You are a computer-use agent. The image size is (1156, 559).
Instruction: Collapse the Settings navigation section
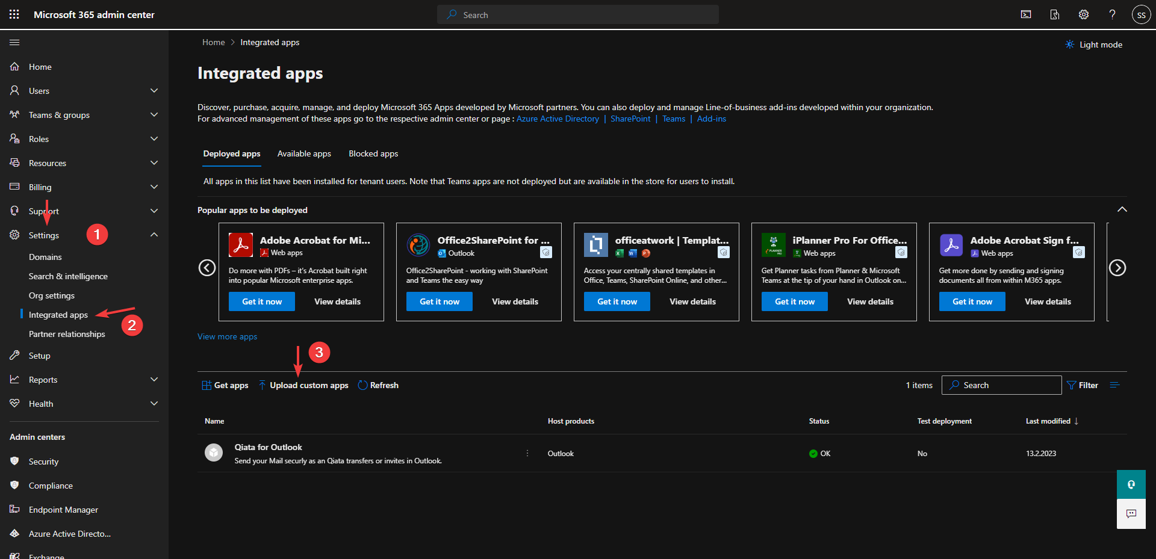pos(154,235)
